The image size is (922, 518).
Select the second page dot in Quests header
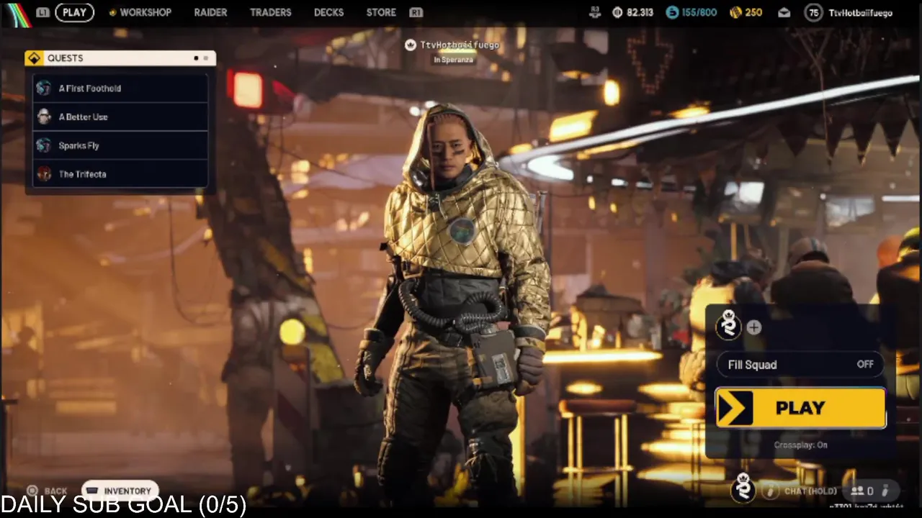[x=205, y=58]
